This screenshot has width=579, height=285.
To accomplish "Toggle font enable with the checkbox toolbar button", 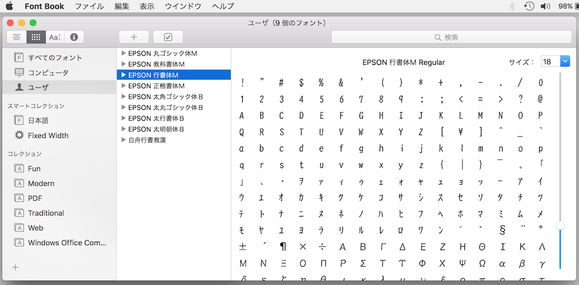I will click(168, 37).
